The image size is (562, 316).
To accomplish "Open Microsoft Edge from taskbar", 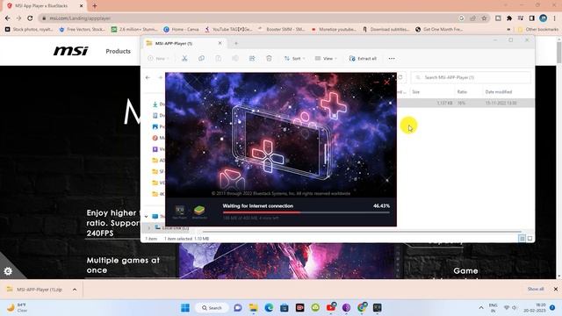I will [269, 308].
